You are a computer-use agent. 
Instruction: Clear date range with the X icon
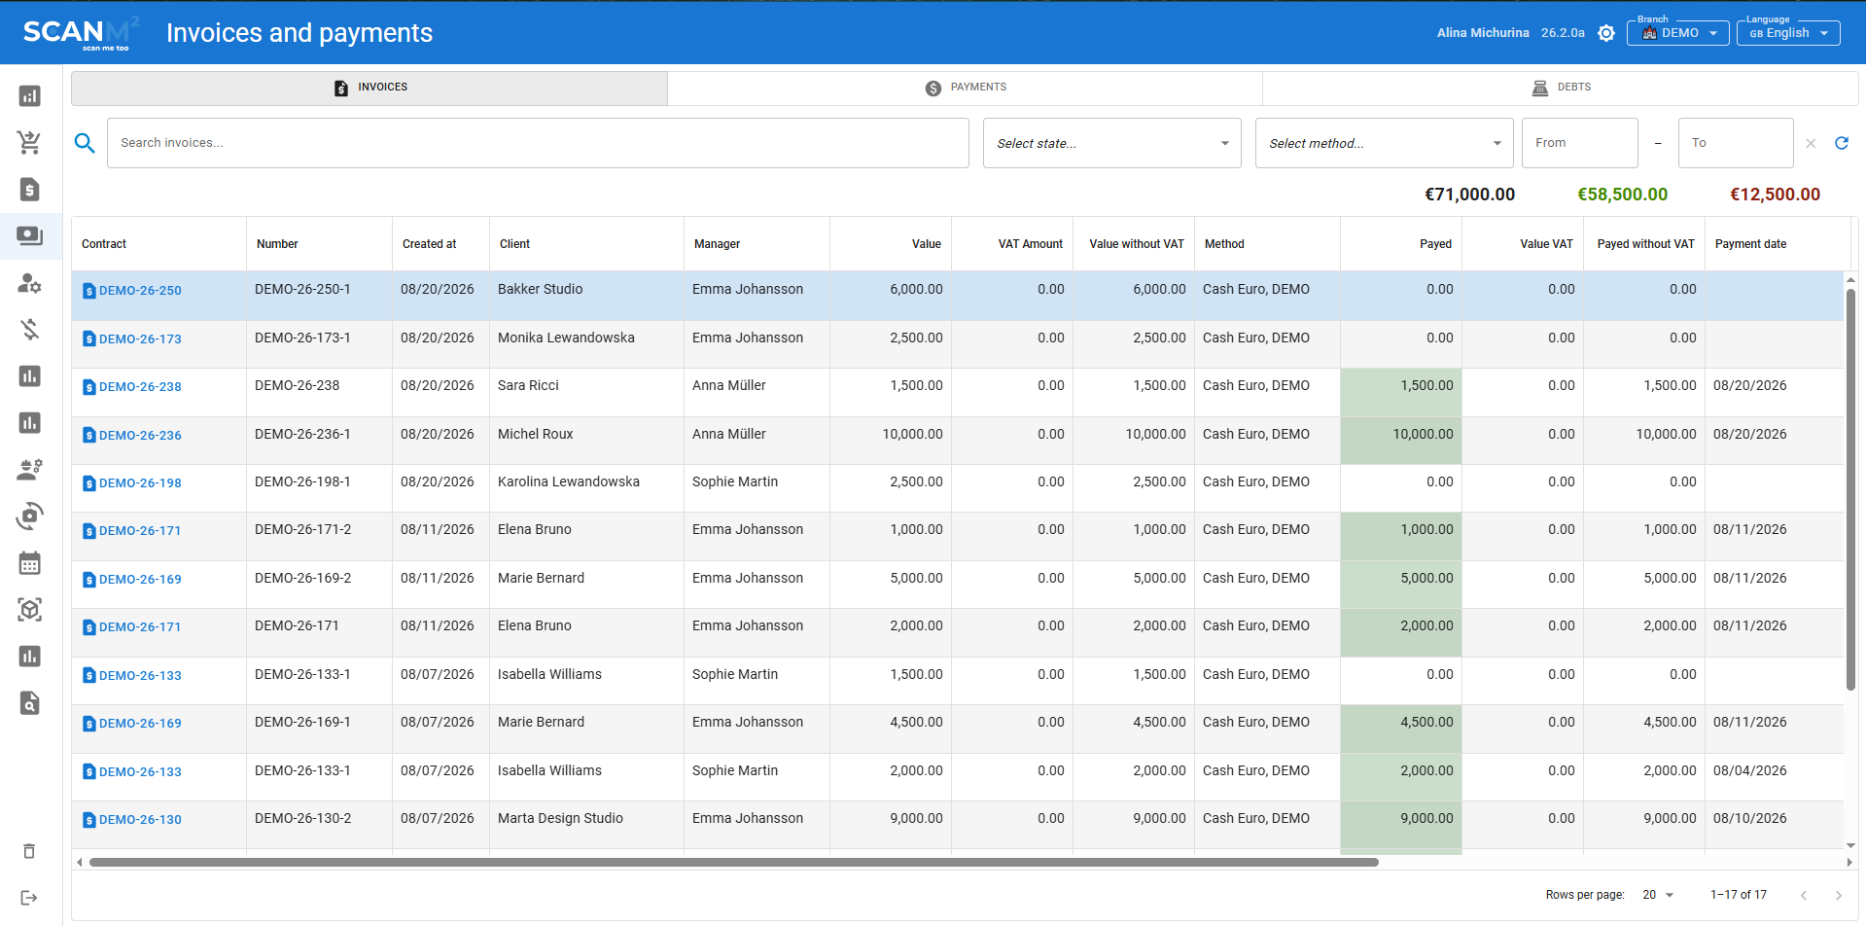(x=1811, y=143)
